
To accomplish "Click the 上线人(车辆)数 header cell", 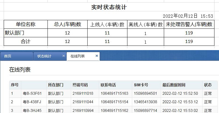I will pos(107,24).
